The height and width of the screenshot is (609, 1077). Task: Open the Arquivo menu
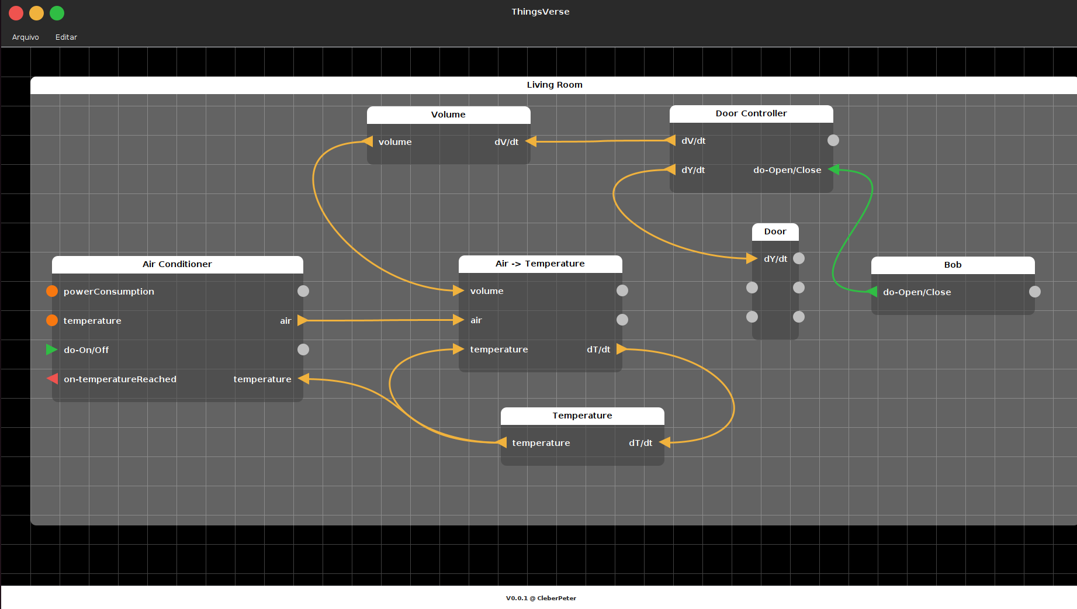pyautogui.click(x=25, y=37)
